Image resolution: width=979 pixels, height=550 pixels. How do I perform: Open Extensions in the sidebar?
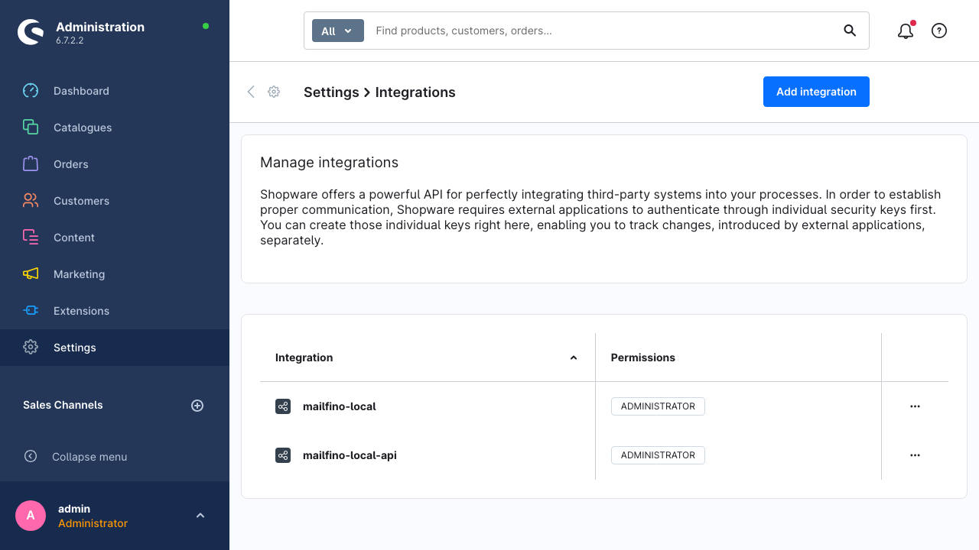115,311
